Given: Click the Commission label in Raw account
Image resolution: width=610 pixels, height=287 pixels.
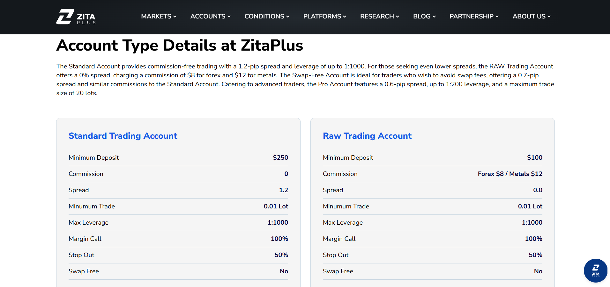Looking at the screenshot, I should (340, 174).
